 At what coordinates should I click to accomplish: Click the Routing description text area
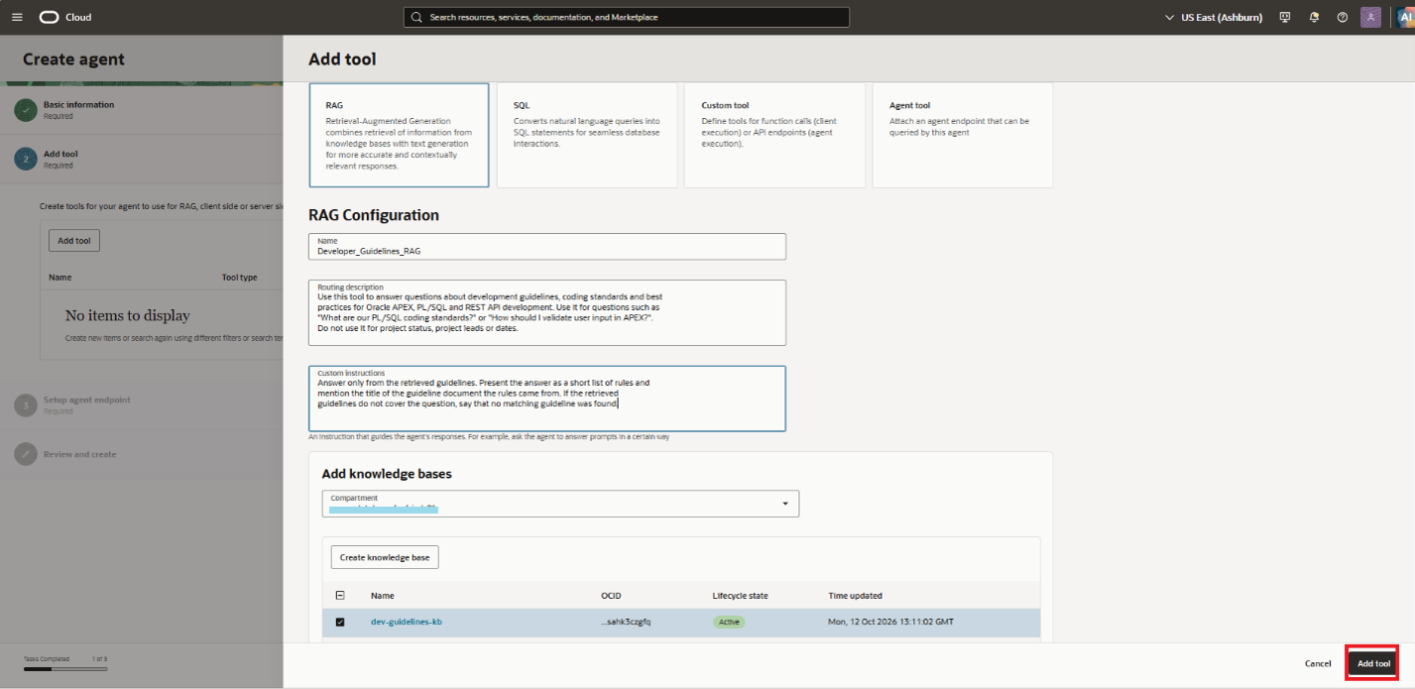pos(547,312)
